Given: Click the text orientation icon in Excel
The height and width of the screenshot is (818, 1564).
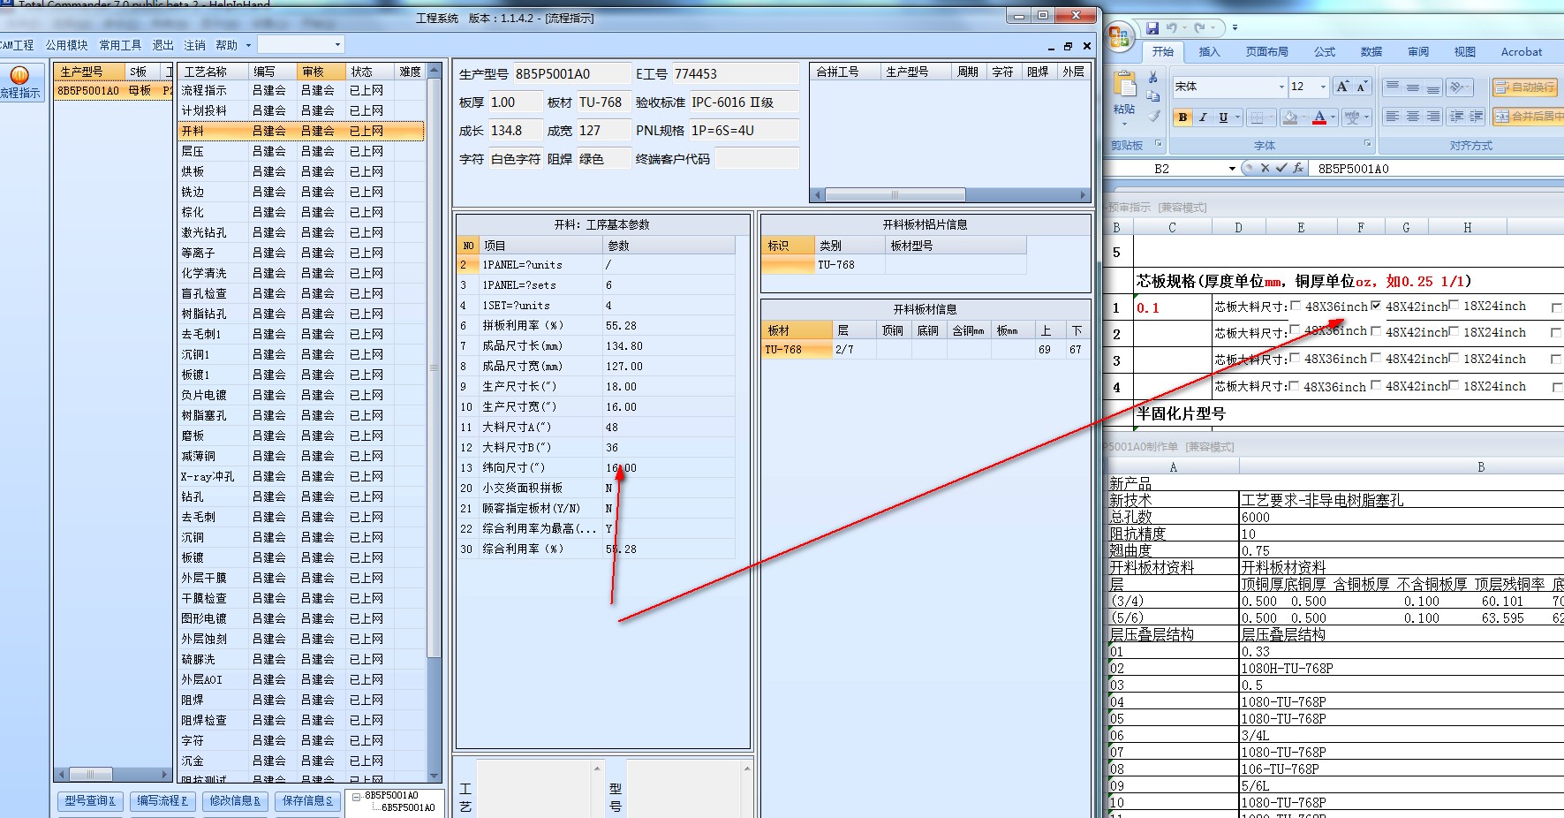Looking at the screenshot, I should (1457, 87).
